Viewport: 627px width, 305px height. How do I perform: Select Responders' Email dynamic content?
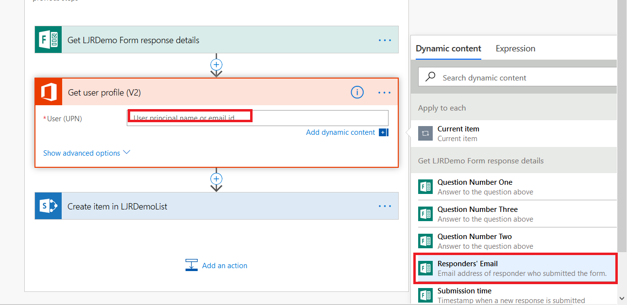pyautogui.click(x=515, y=268)
